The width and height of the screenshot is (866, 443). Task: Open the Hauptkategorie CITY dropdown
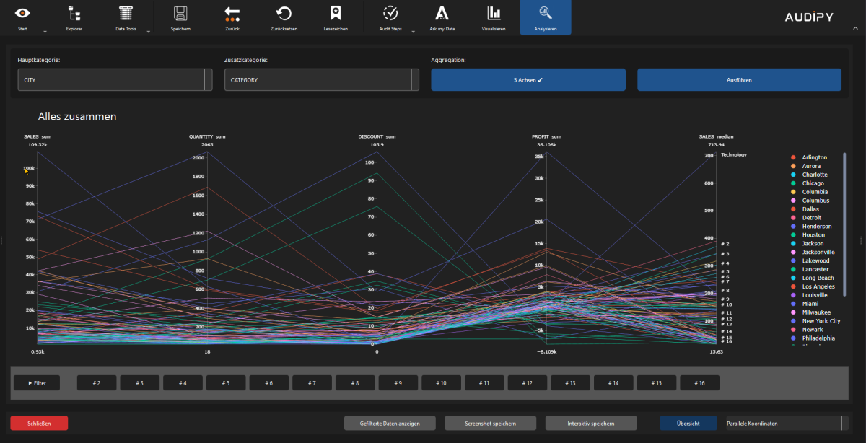(x=115, y=80)
